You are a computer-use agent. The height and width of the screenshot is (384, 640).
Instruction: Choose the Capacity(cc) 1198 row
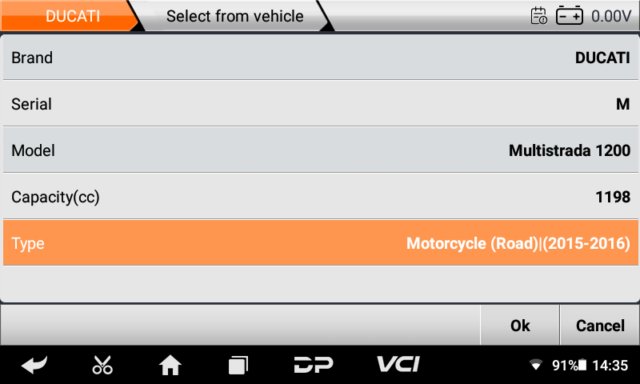[320, 197]
